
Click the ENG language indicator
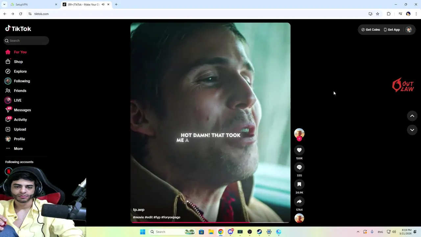(380, 232)
